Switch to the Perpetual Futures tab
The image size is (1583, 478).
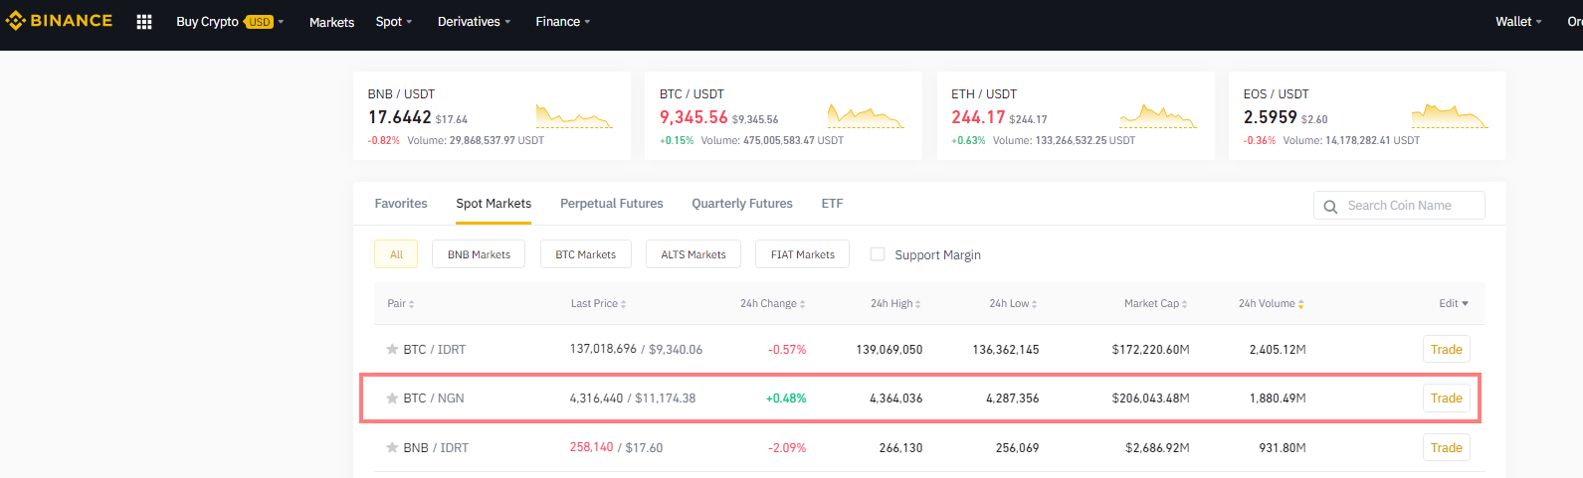coord(612,204)
